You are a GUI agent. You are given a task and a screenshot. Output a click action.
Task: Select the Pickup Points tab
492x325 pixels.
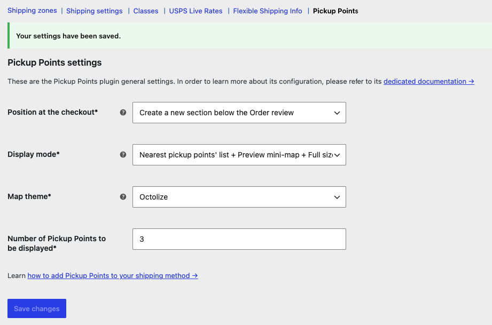click(335, 11)
